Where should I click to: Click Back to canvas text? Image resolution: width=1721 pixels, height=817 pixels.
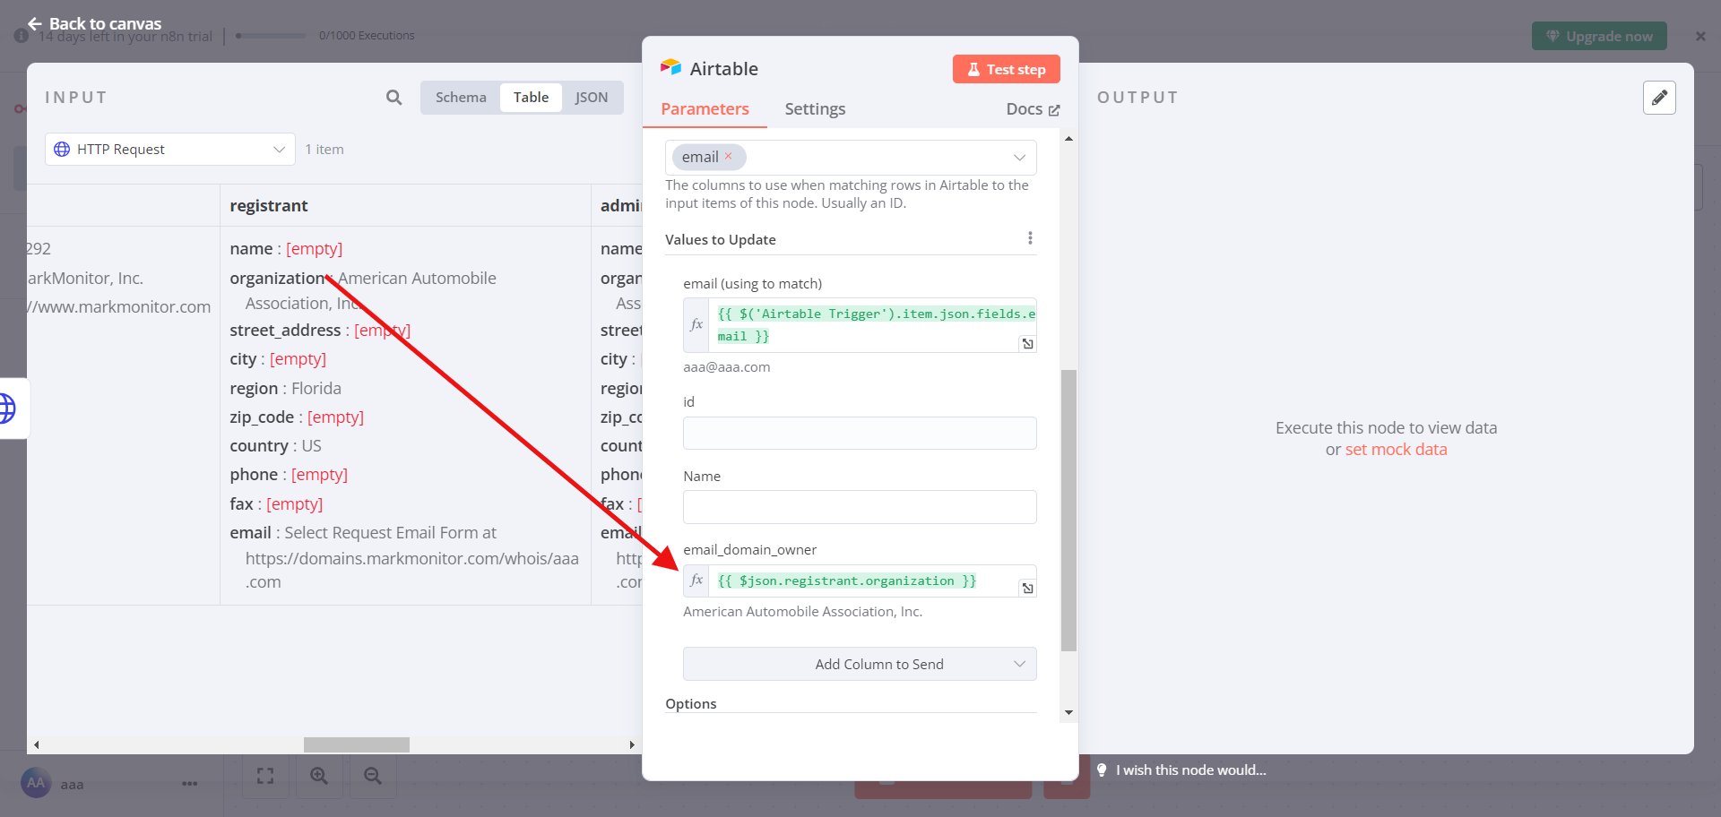click(105, 23)
